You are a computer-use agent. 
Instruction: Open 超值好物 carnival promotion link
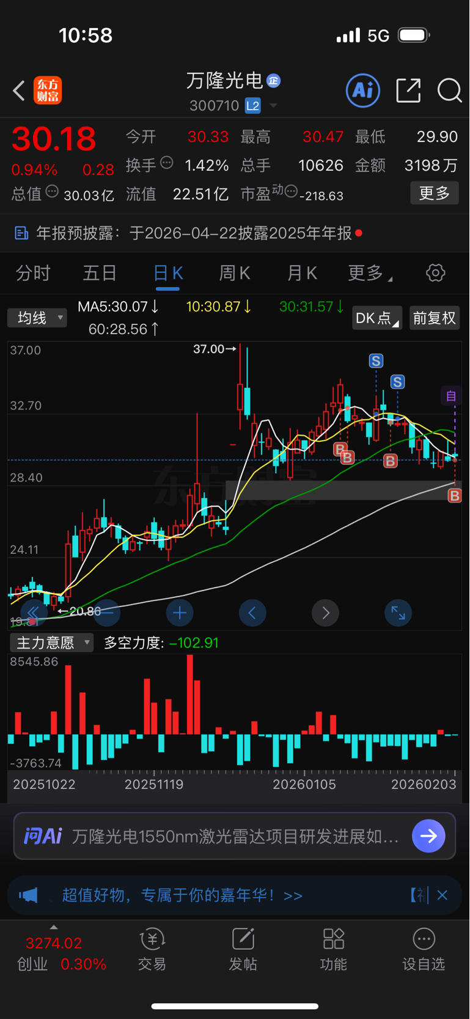(182, 895)
